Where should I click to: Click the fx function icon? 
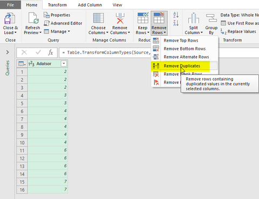coord(51,52)
